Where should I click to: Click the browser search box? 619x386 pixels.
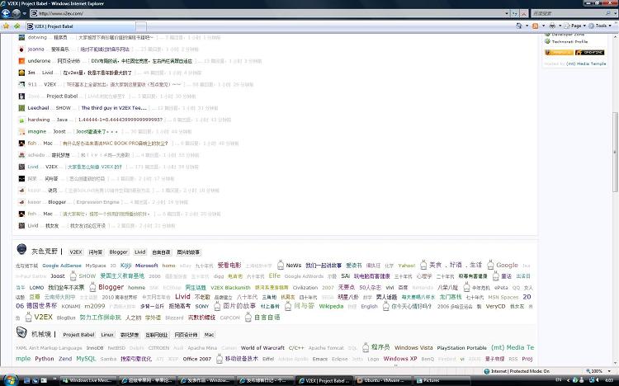[569, 13]
